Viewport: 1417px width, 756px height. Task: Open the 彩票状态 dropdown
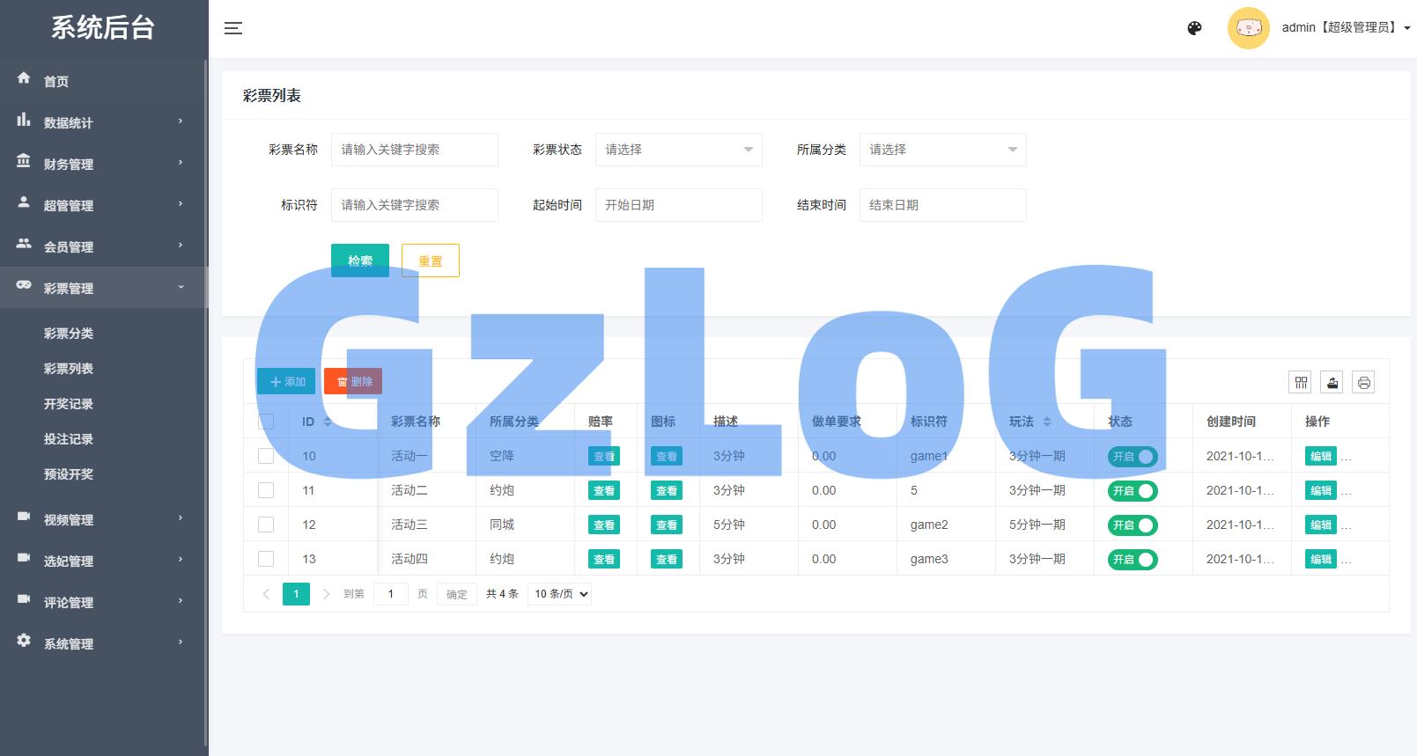678,150
